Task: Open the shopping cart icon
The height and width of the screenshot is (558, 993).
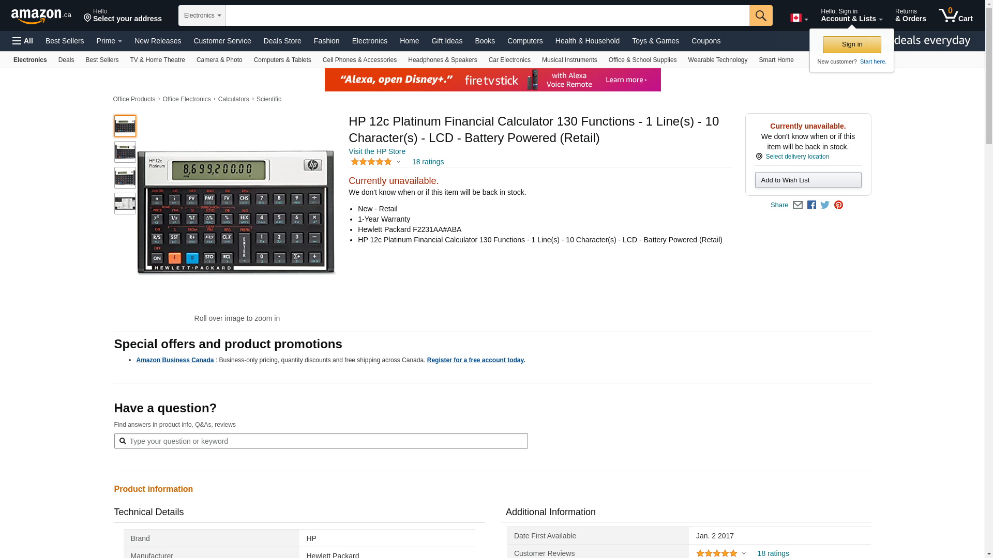Action: 955,16
